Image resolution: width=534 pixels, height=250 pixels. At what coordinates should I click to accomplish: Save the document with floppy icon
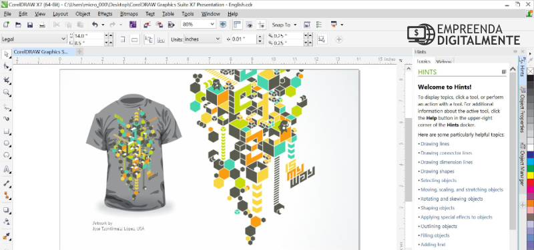pos(30,25)
